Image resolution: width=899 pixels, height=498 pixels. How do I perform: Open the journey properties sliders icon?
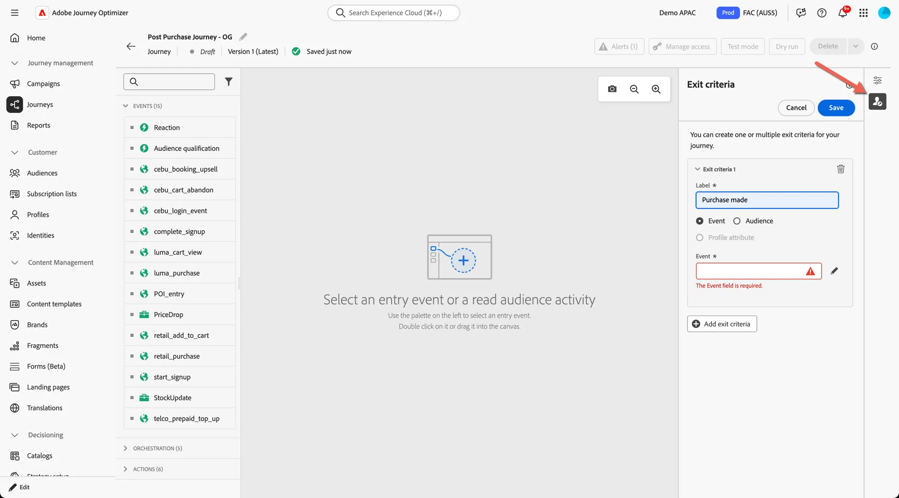point(878,81)
